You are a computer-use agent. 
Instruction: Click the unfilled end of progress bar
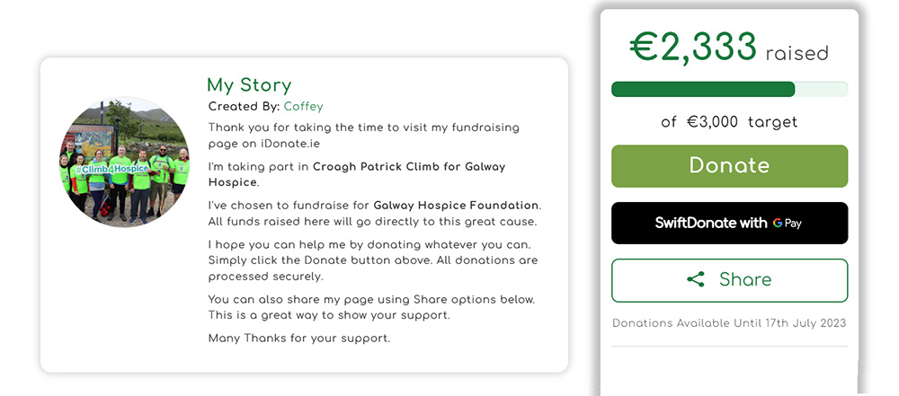pyautogui.click(x=821, y=89)
